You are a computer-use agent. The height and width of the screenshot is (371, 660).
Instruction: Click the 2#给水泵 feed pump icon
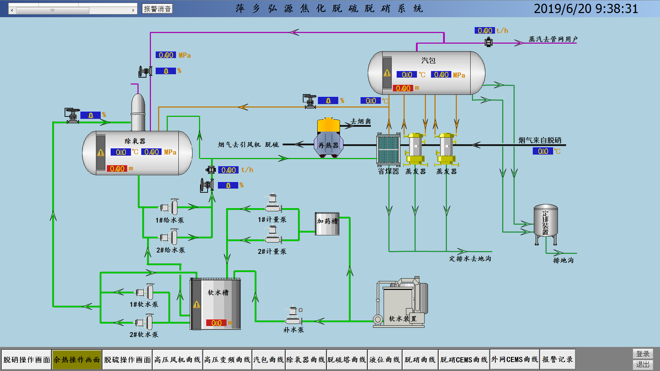tap(170, 237)
